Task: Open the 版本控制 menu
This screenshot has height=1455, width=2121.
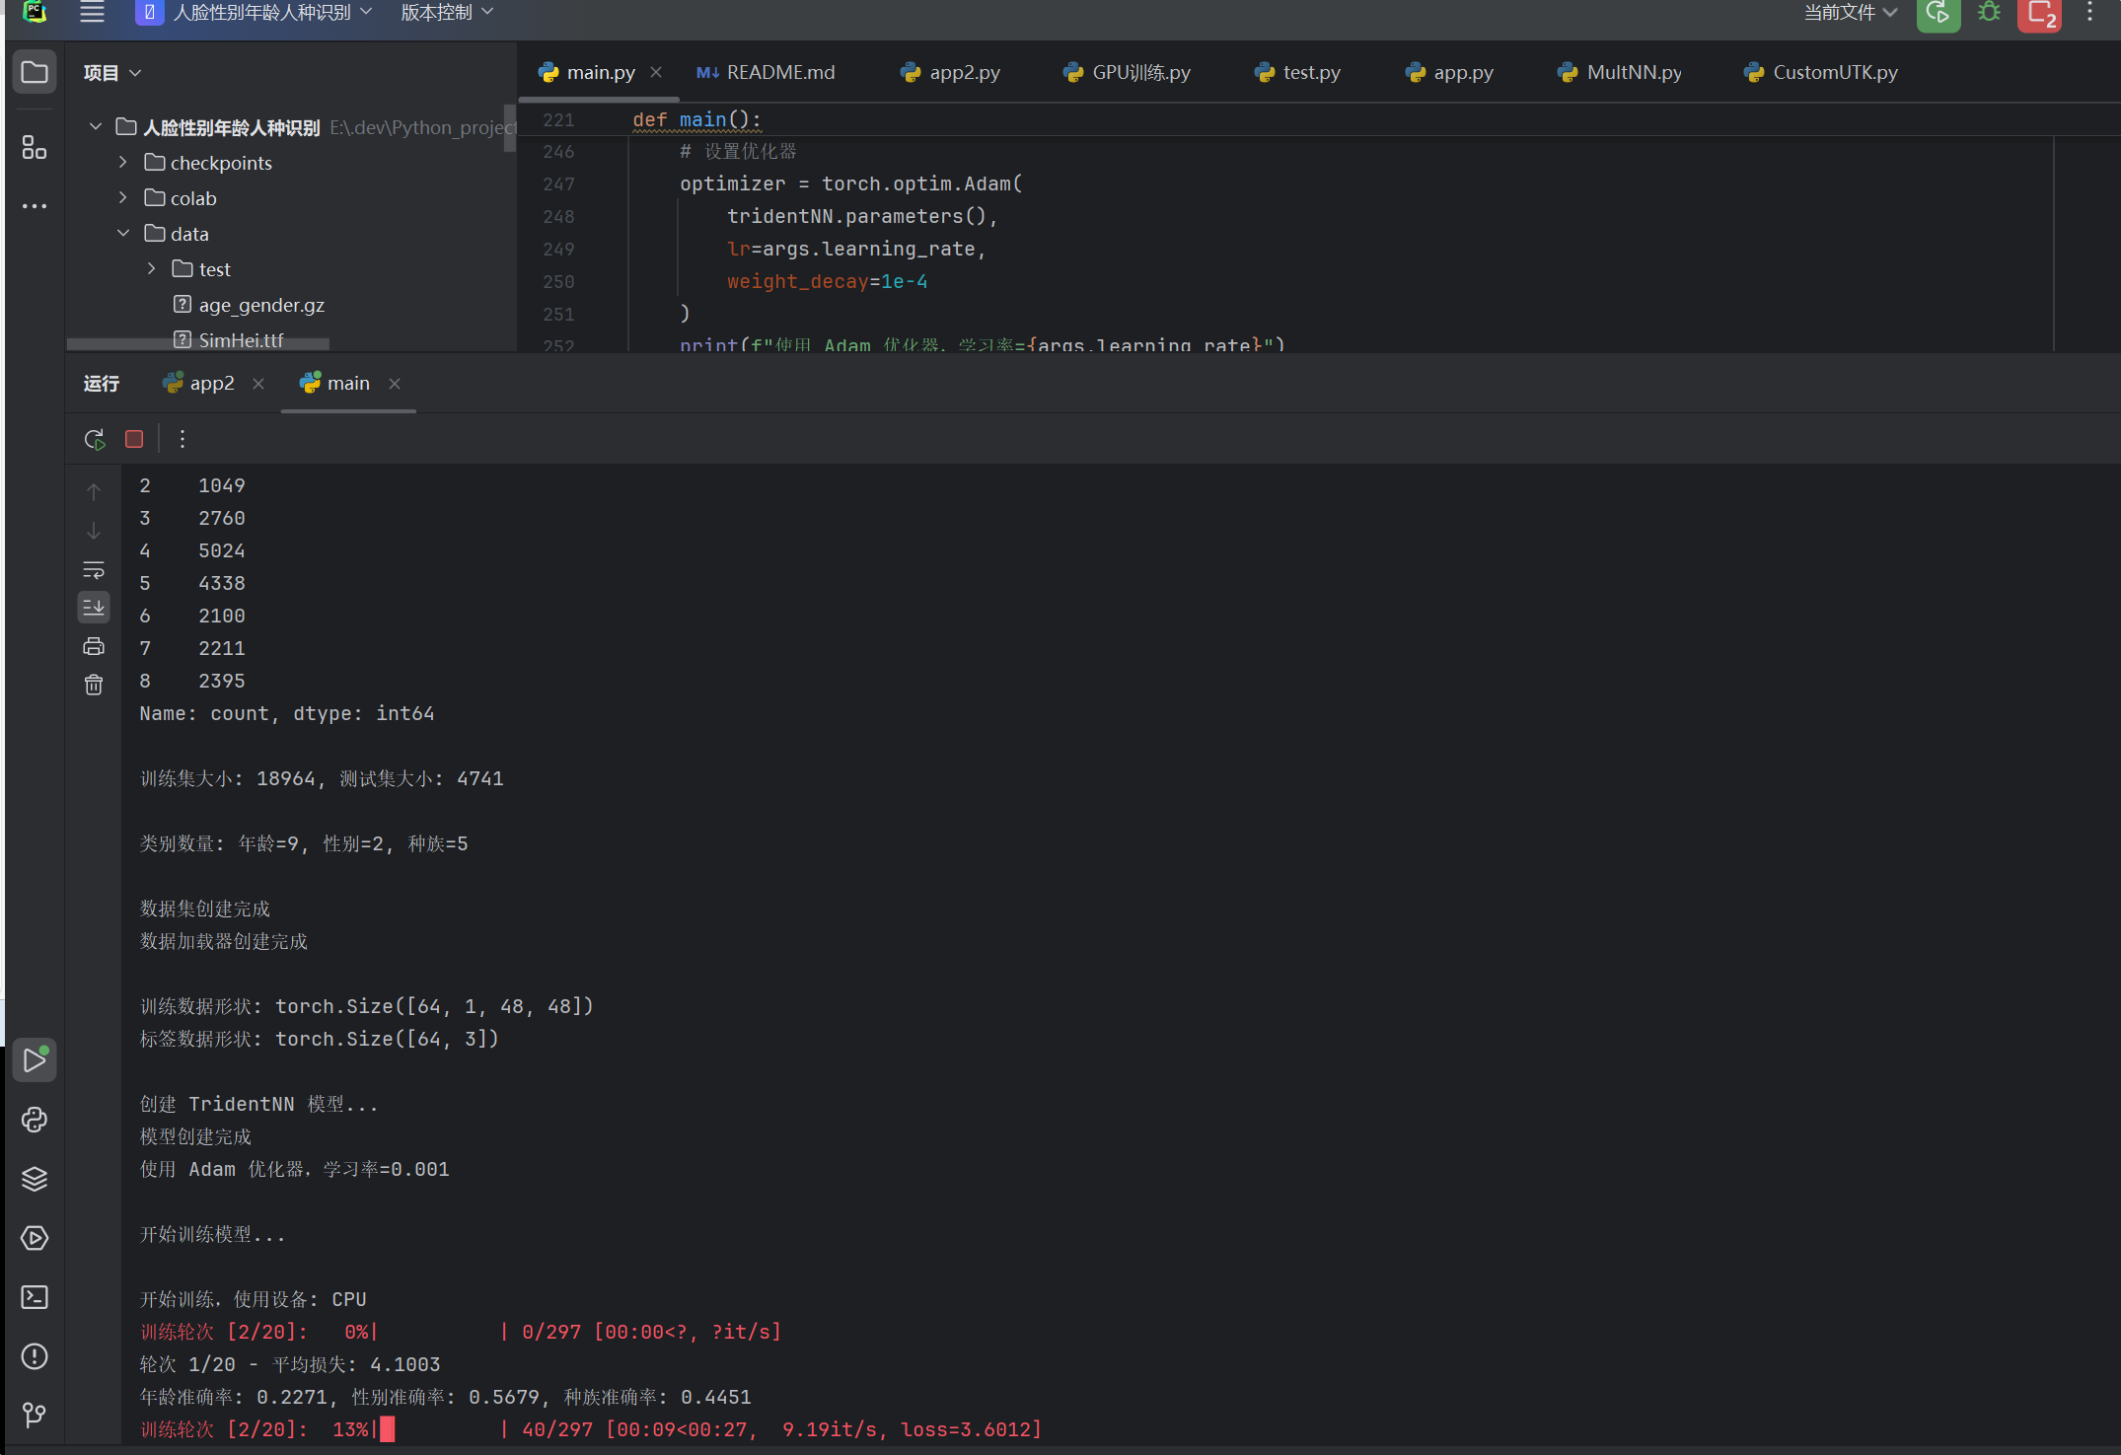Action: click(x=446, y=13)
